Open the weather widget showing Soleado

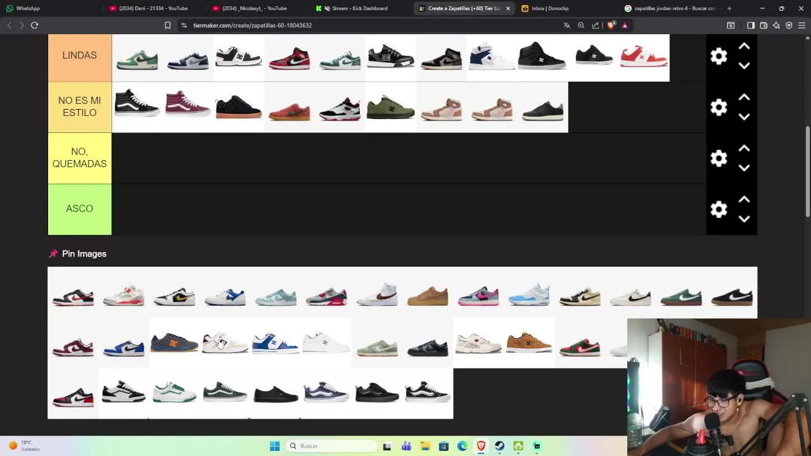(x=25, y=446)
